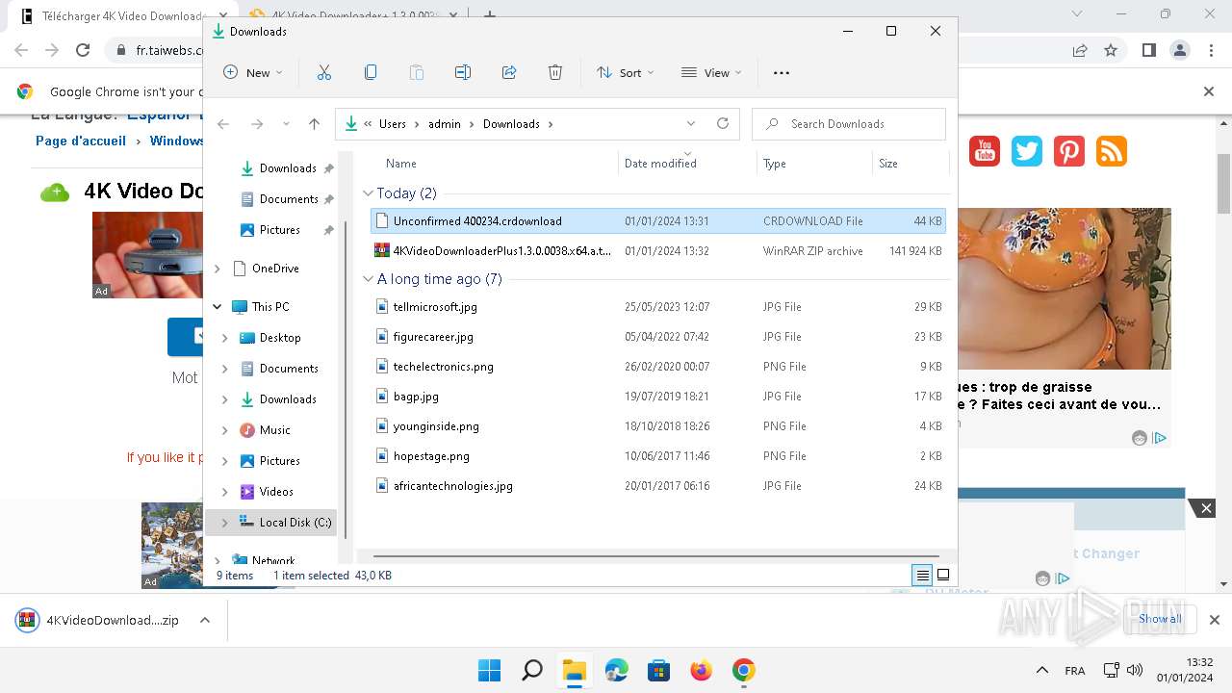
Task: Collapse the Today group
Action: coord(368,193)
